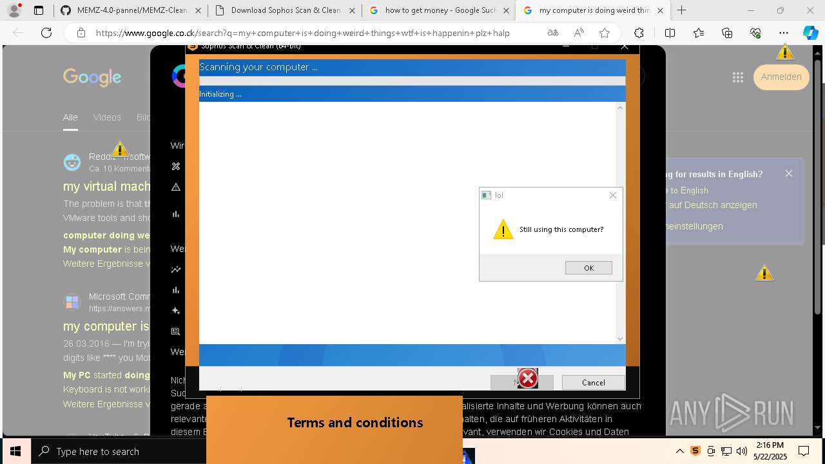This screenshot has height=464, width=825.
Task: Open Copilot sidebar icon
Action: pyautogui.click(x=810, y=33)
